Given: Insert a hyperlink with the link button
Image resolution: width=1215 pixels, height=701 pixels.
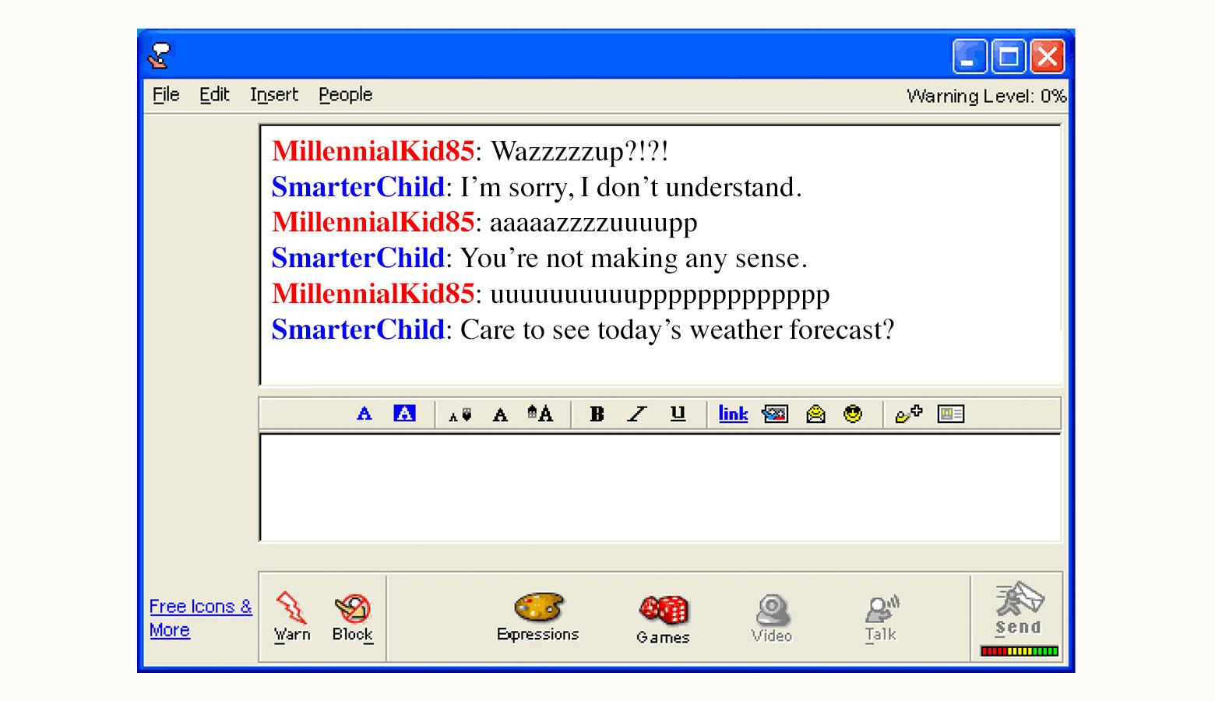Looking at the screenshot, I should point(733,414).
